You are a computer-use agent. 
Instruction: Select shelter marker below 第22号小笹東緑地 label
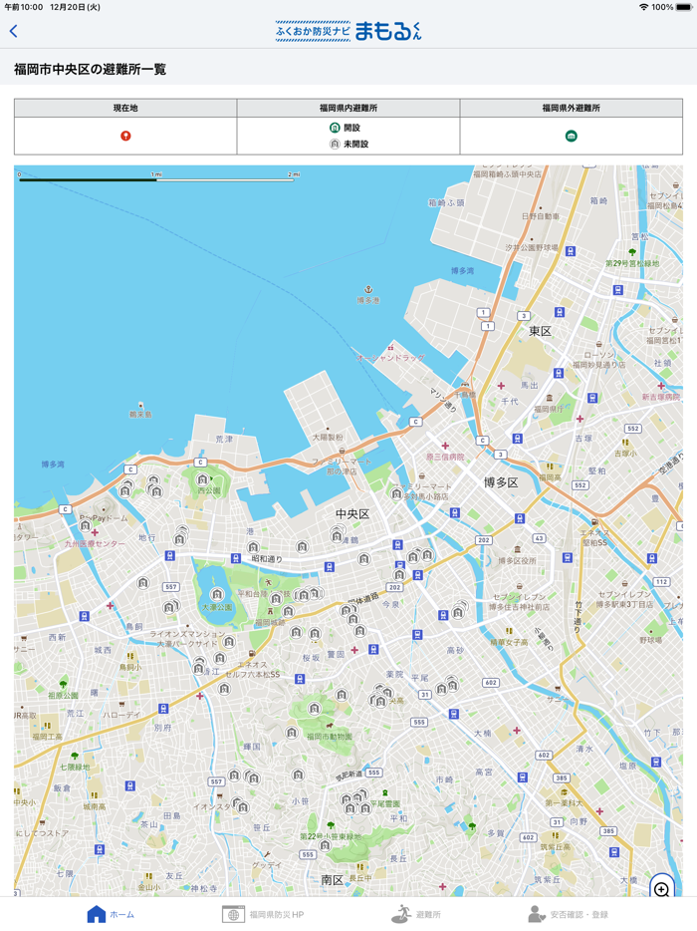tap(325, 845)
